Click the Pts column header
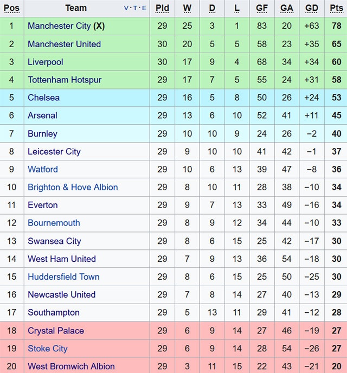 pyautogui.click(x=336, y=8)
